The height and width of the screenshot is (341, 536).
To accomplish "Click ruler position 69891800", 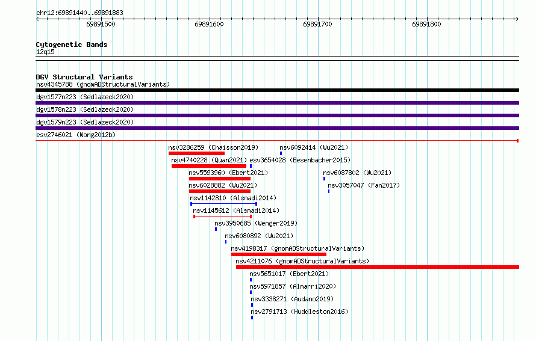I will (x=426, y=24).
